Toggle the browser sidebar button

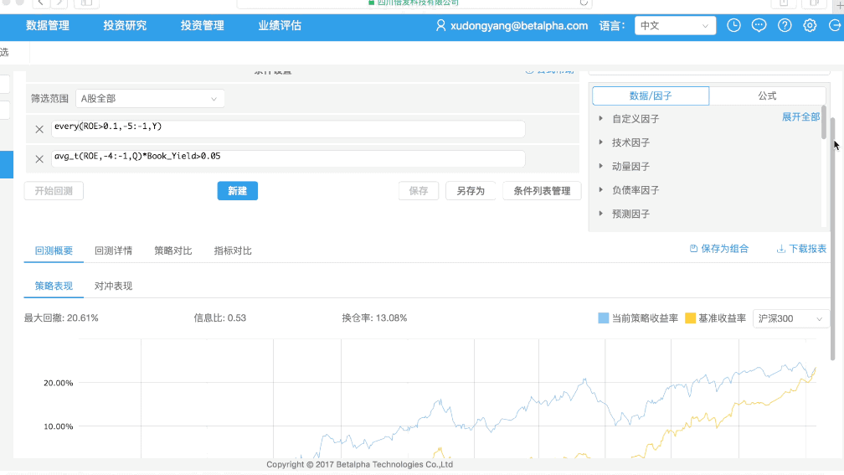pos(87,3)
